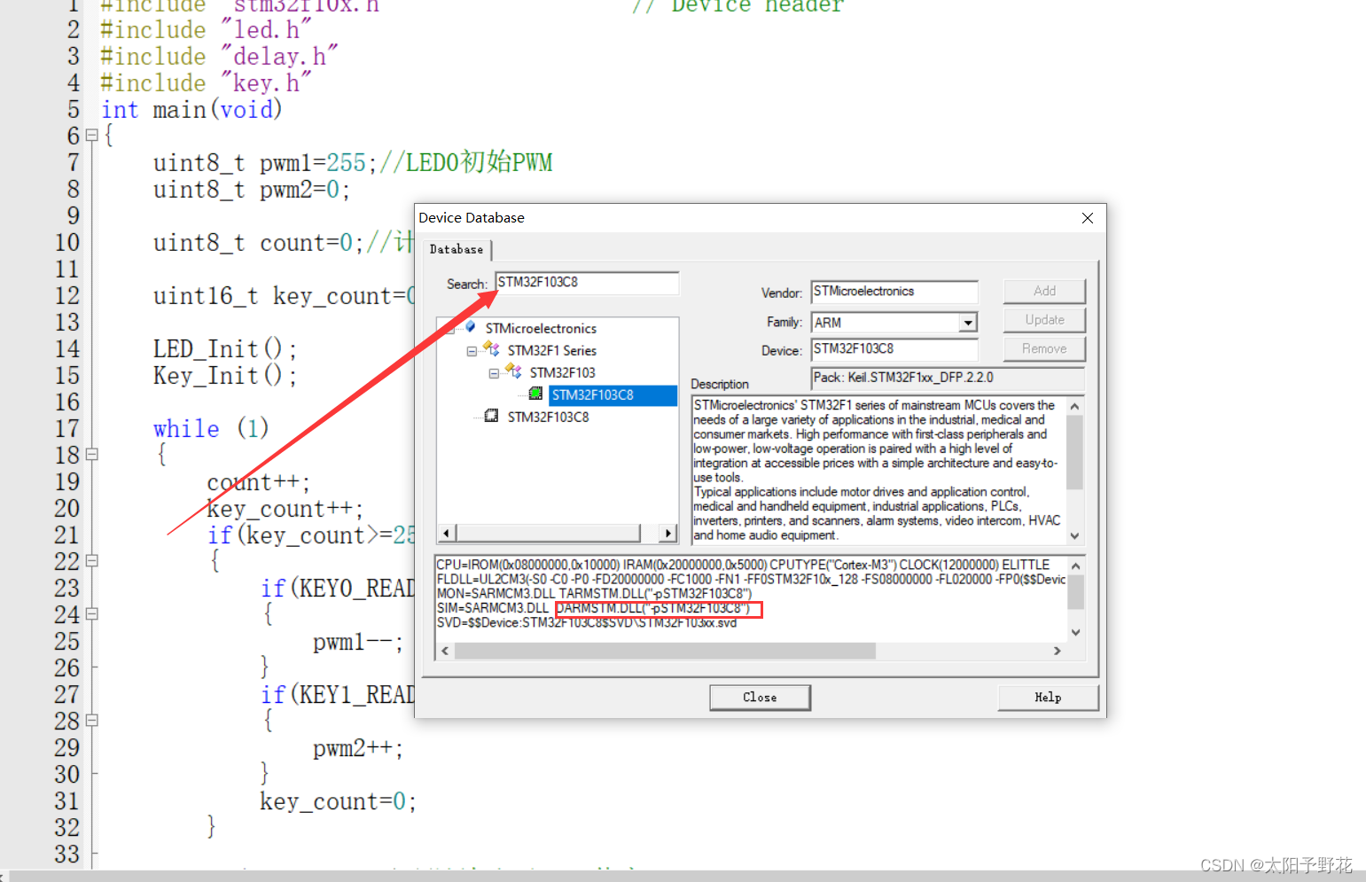1366x882 pixels.
Task: Collapse code fold at line 6
Action: pyautogui.click(x=91, y=136)
